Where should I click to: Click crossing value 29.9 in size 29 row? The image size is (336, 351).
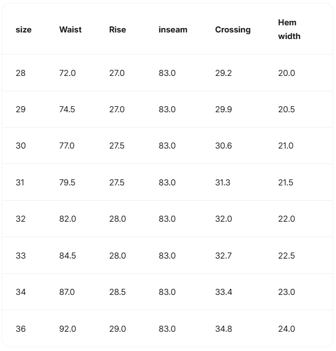[223, 109]
